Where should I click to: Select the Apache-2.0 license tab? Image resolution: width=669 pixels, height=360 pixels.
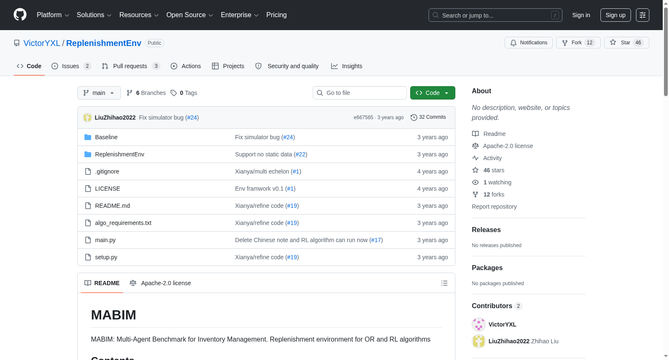point(161,283)
